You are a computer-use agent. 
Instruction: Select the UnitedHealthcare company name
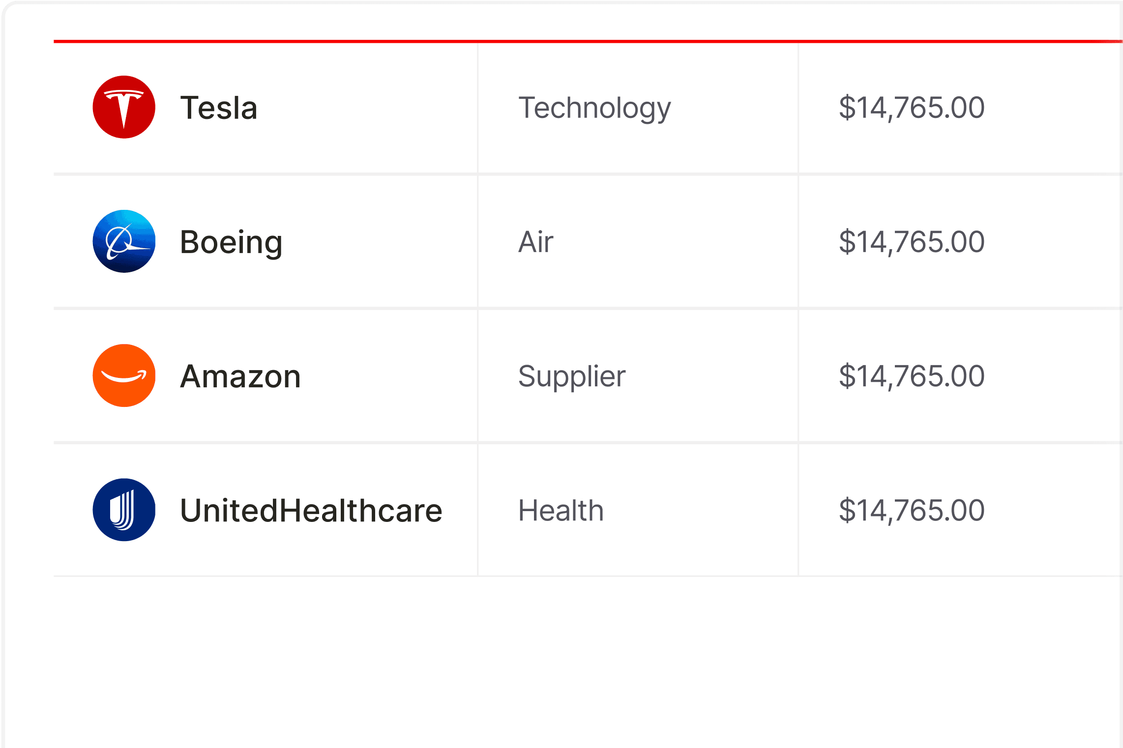pos(311,510)
